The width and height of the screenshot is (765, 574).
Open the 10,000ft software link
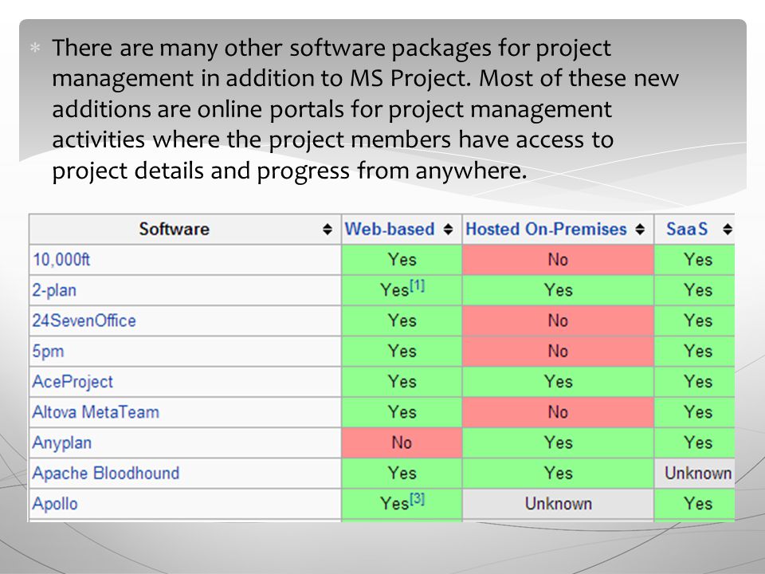(x=61, y=259)
